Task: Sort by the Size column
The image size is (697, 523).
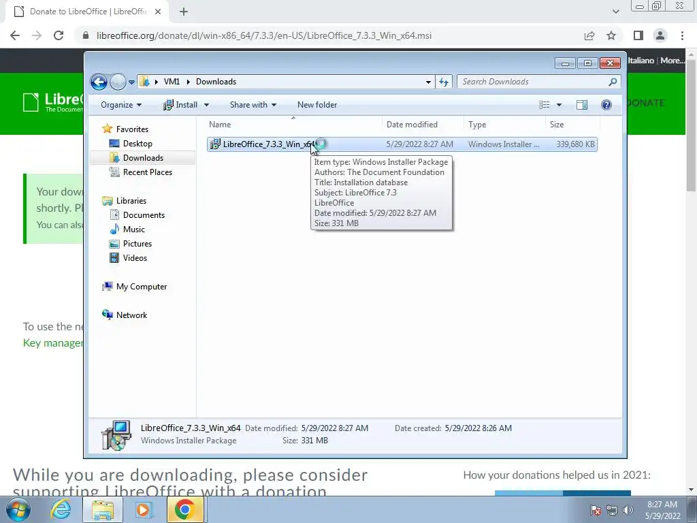Action: point(572,125)
